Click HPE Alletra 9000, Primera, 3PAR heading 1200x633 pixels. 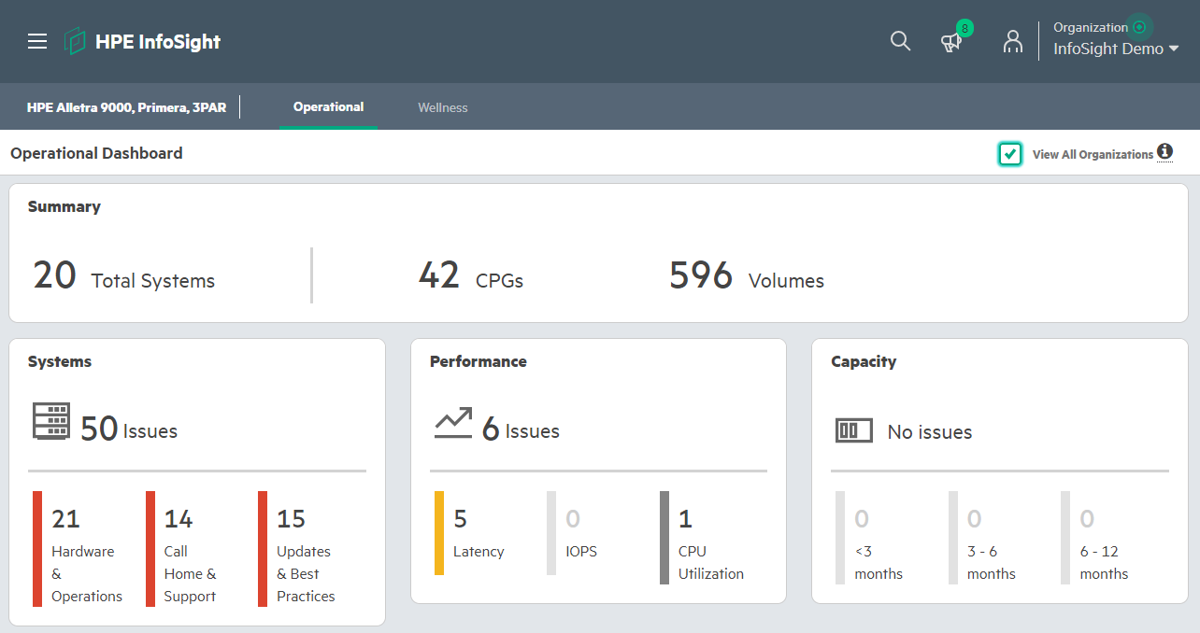[127, 107]
